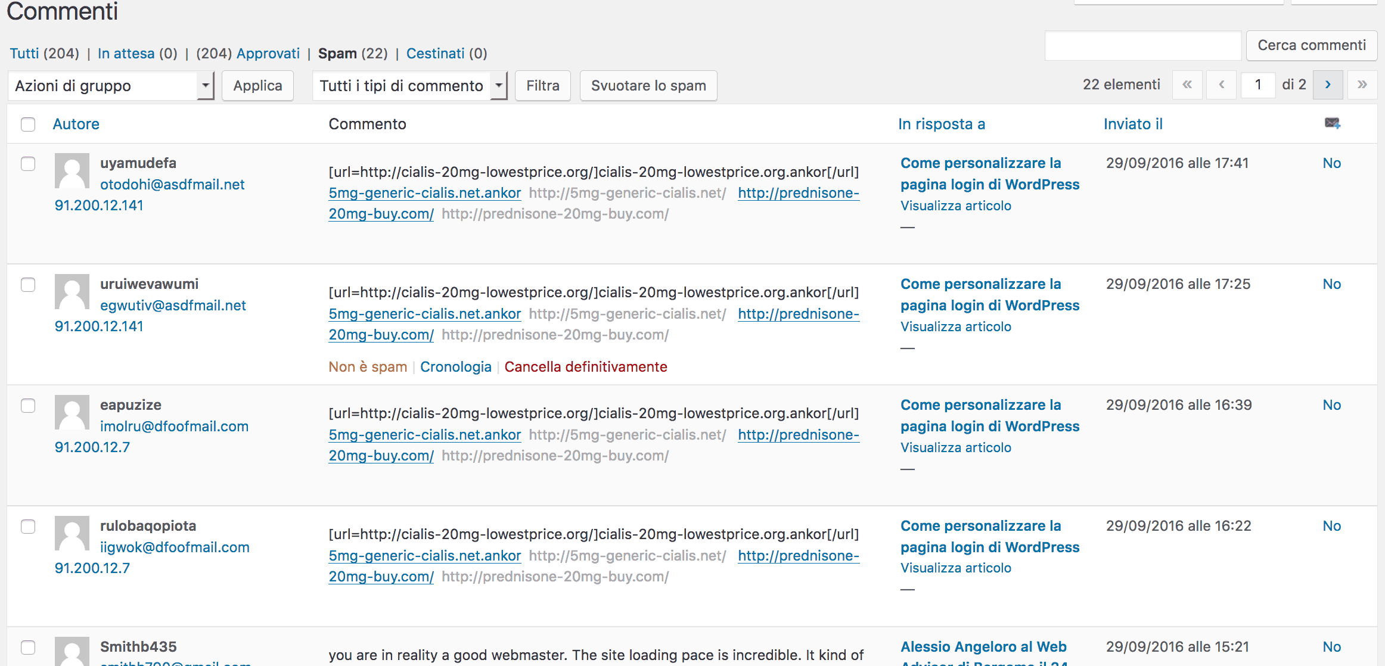Open rulobaqopiota's avatar image
1385x666 pixels.
pyautogui.click(x=72, y=533)
